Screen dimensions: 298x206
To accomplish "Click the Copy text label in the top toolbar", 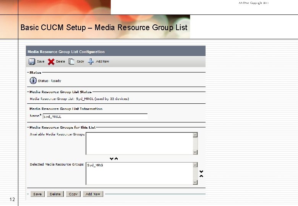I will pos(80,61).
